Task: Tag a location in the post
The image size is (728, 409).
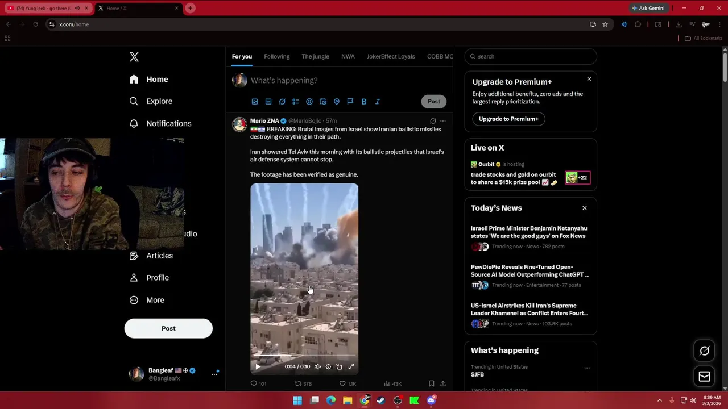Action: click(337, 102)
